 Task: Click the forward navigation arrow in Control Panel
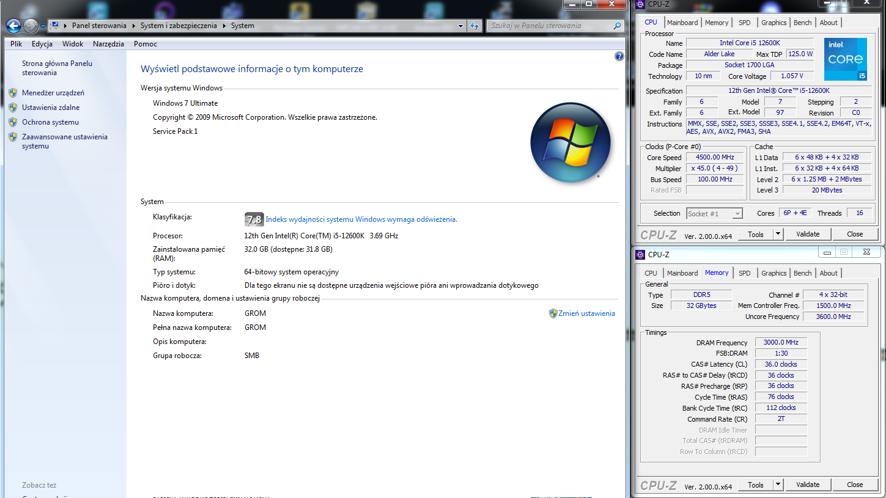click(x=31, y=26)
